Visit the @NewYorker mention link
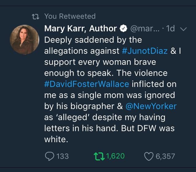Viewport: 196px width, 172px height. 151,106
